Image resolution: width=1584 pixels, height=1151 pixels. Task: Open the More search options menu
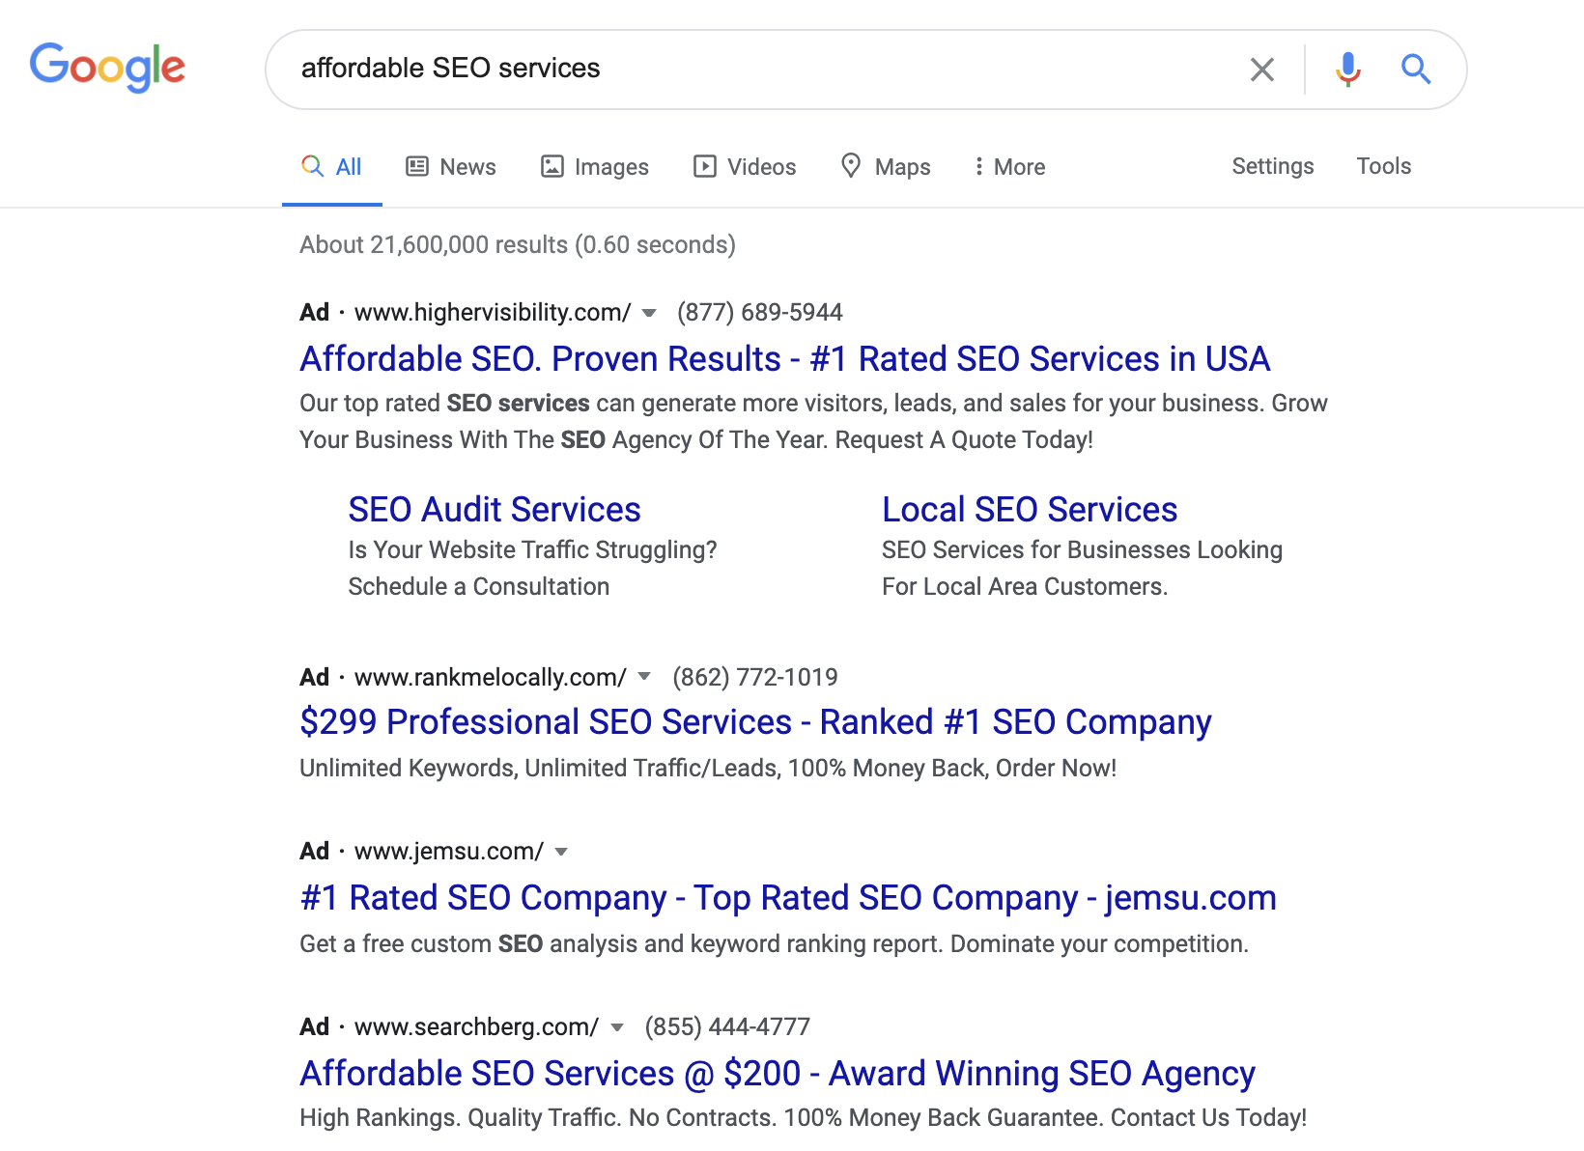[1009, 167]
